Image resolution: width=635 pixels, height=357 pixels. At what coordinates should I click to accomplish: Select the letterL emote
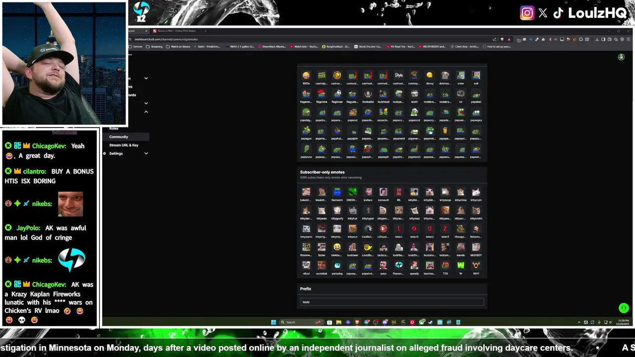tap(399, 229)
